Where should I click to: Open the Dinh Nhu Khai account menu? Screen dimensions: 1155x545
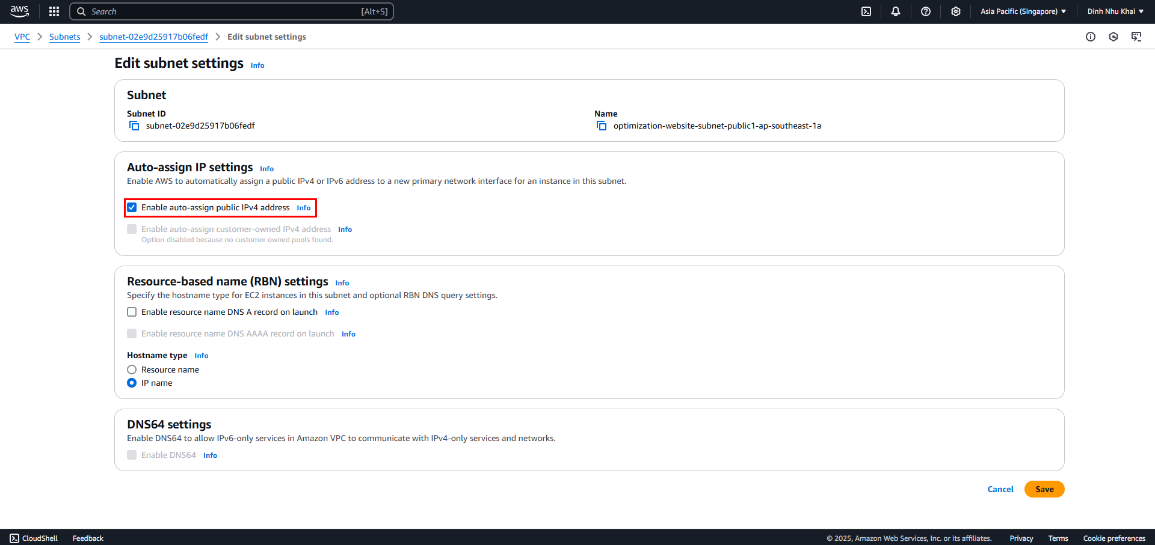tap(1115, 11)
